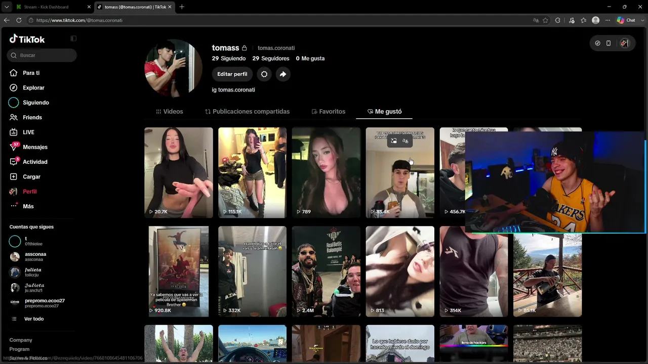Open the LIVE section
This screenshot has width=648, height=364.
[x=28, y=132]
